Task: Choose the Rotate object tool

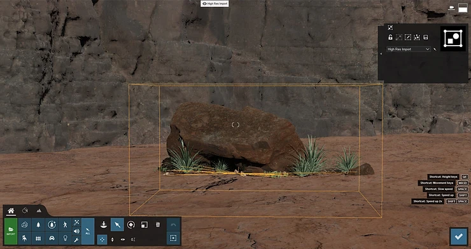Action: tap(130, 225)
